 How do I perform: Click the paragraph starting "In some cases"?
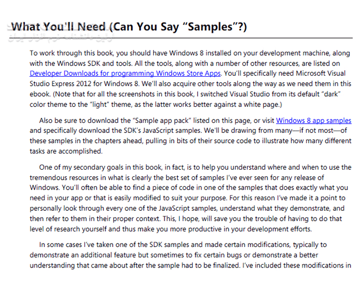[x=189, y=254]
